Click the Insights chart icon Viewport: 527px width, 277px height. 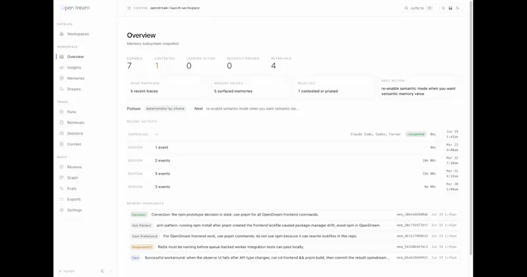[61, 67]
